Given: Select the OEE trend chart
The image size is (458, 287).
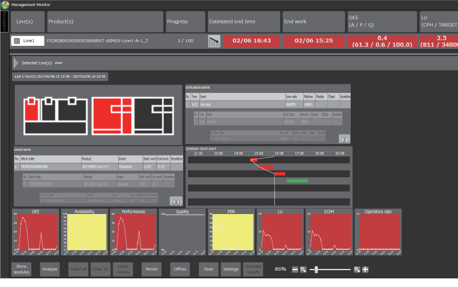Looking at the screenshot, I should 36,232.
